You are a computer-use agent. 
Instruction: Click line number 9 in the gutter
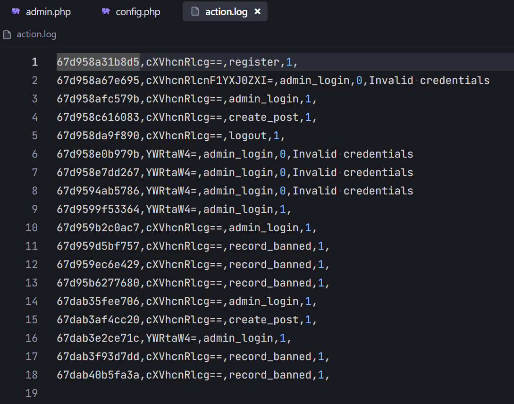tap(34, 209)
